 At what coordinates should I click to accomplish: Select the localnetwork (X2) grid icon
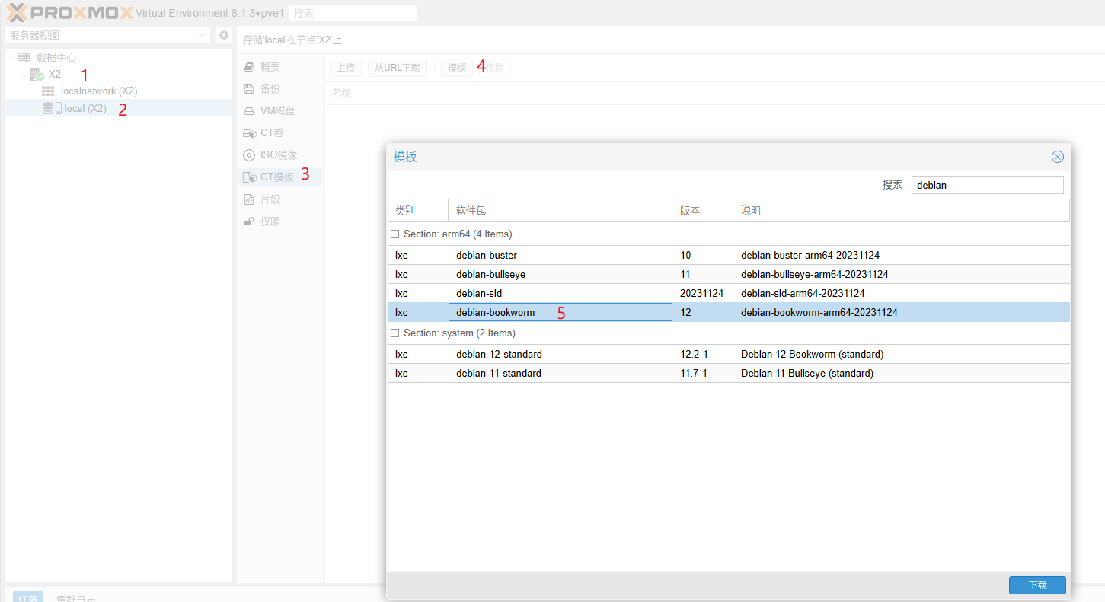point(48,91)
